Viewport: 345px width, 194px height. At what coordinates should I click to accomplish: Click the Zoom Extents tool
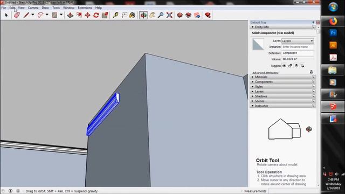click(x=169, y=15)
